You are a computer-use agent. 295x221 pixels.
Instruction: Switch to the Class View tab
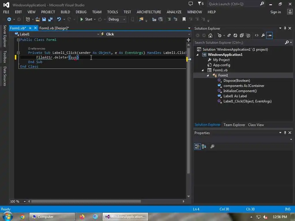256,125
